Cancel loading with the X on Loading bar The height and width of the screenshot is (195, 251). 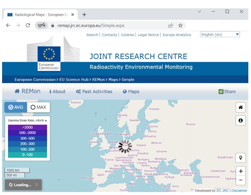36,185
